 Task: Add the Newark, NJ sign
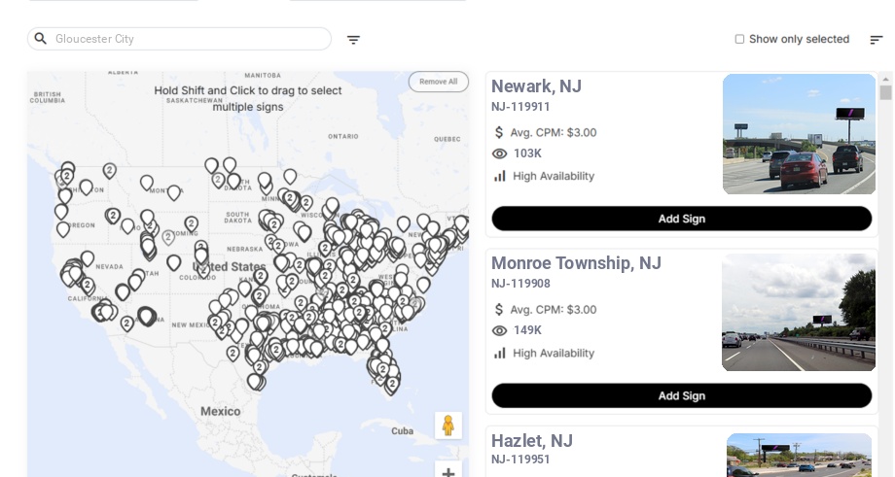click(x=681, y=219)
